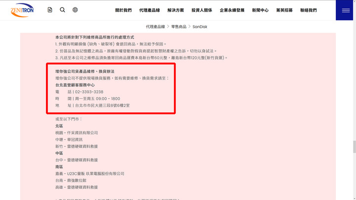Click the 周一至周五 09:00 - 1800 hours text

tap(97, 99)
